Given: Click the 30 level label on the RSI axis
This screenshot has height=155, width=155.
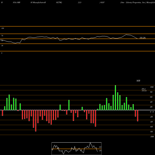Looking at the screenshot, I should pos(2,46).
